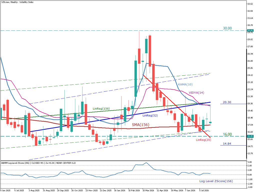256x193 pixels.
Task: Click the 13.78 price scale value
Action: pyautogui.click(x=250, y=153)
